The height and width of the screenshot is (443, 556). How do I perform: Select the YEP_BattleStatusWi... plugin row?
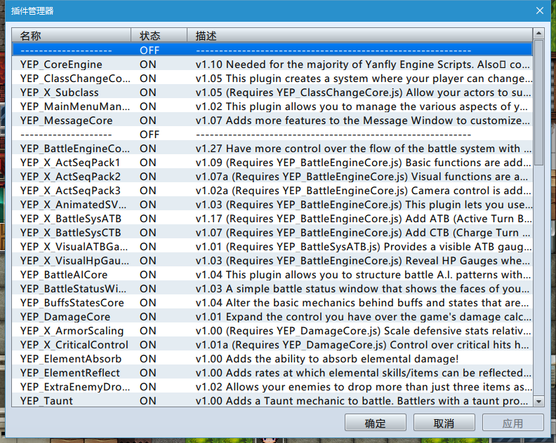coord(272,289)
